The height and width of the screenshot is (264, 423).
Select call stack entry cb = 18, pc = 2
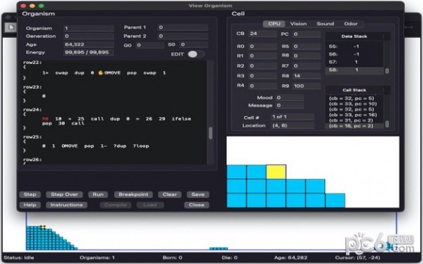pyautogui.click(x=355, y=126)
